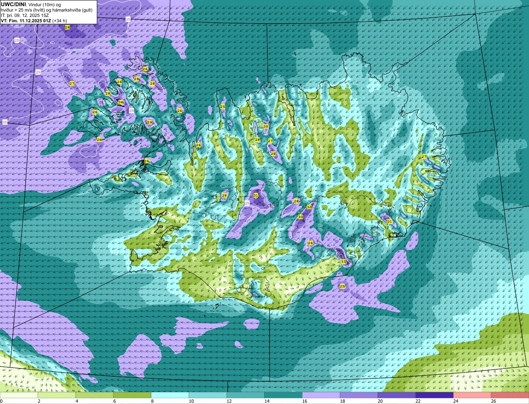Select the 16–18 m/s light lavender legend swatch

pos(321,395)
